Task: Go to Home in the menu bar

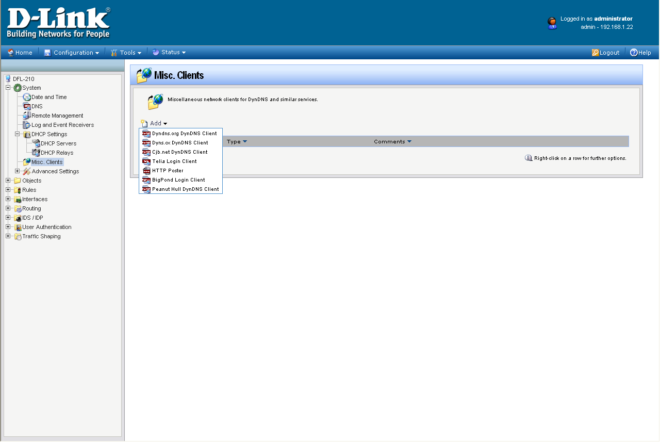Action: [x=20, y=53]
